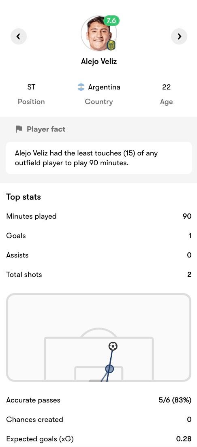Click the Argentina flag icon
Image resolution: width=197 pixels, height=447 pixels.
(x=81, y=87)
